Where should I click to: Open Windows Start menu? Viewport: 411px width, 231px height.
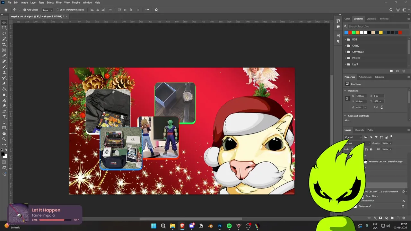click(x=153, y=226)
